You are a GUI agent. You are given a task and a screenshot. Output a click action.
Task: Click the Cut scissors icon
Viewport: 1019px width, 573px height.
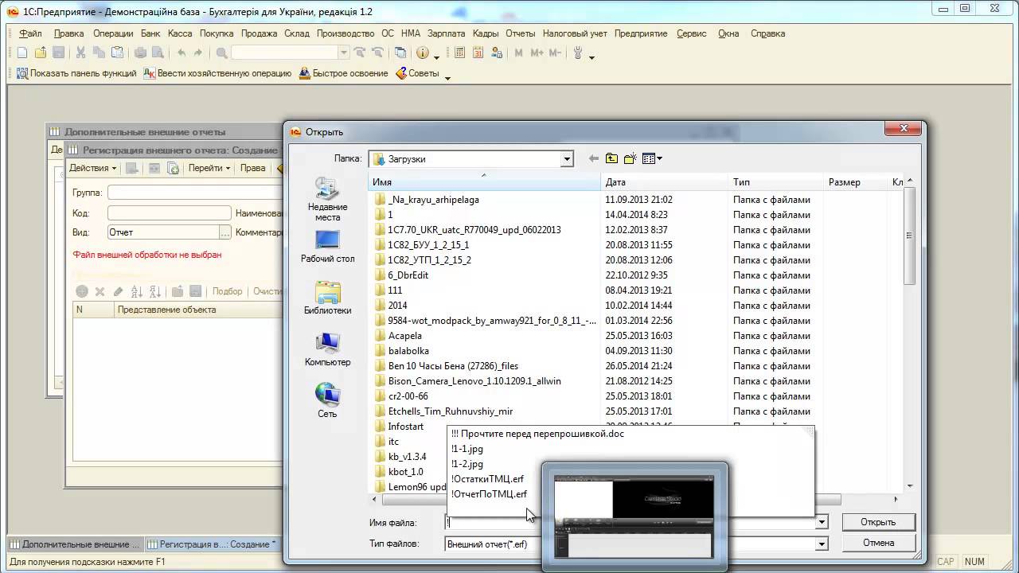click(80, 53)
